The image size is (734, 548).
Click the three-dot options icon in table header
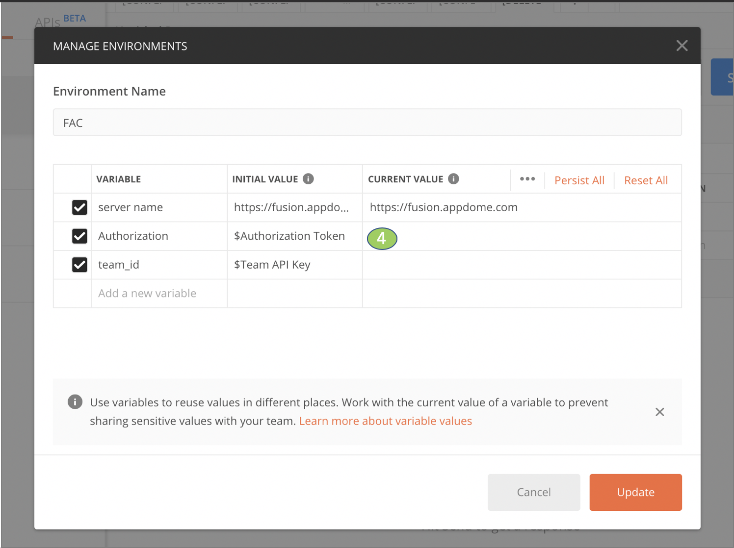point(527,179)
